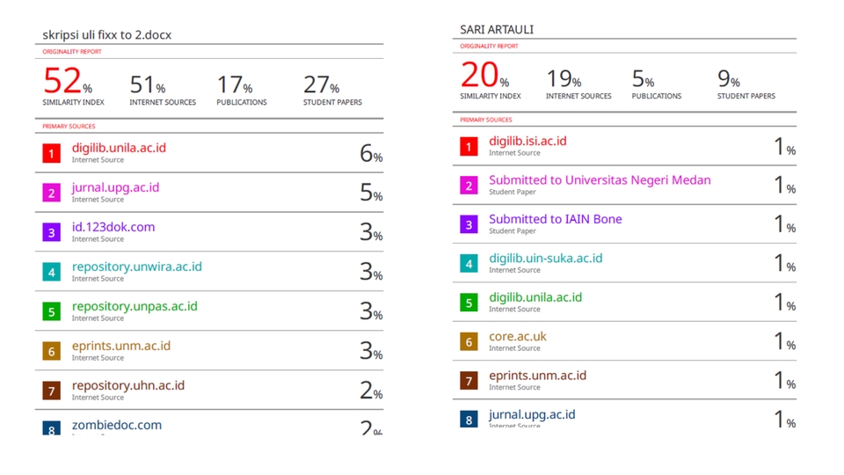This screenshot has width=844, height=475.
Task: Click the Submitted to IAIN Bone entry
Action: click(555, 219)
